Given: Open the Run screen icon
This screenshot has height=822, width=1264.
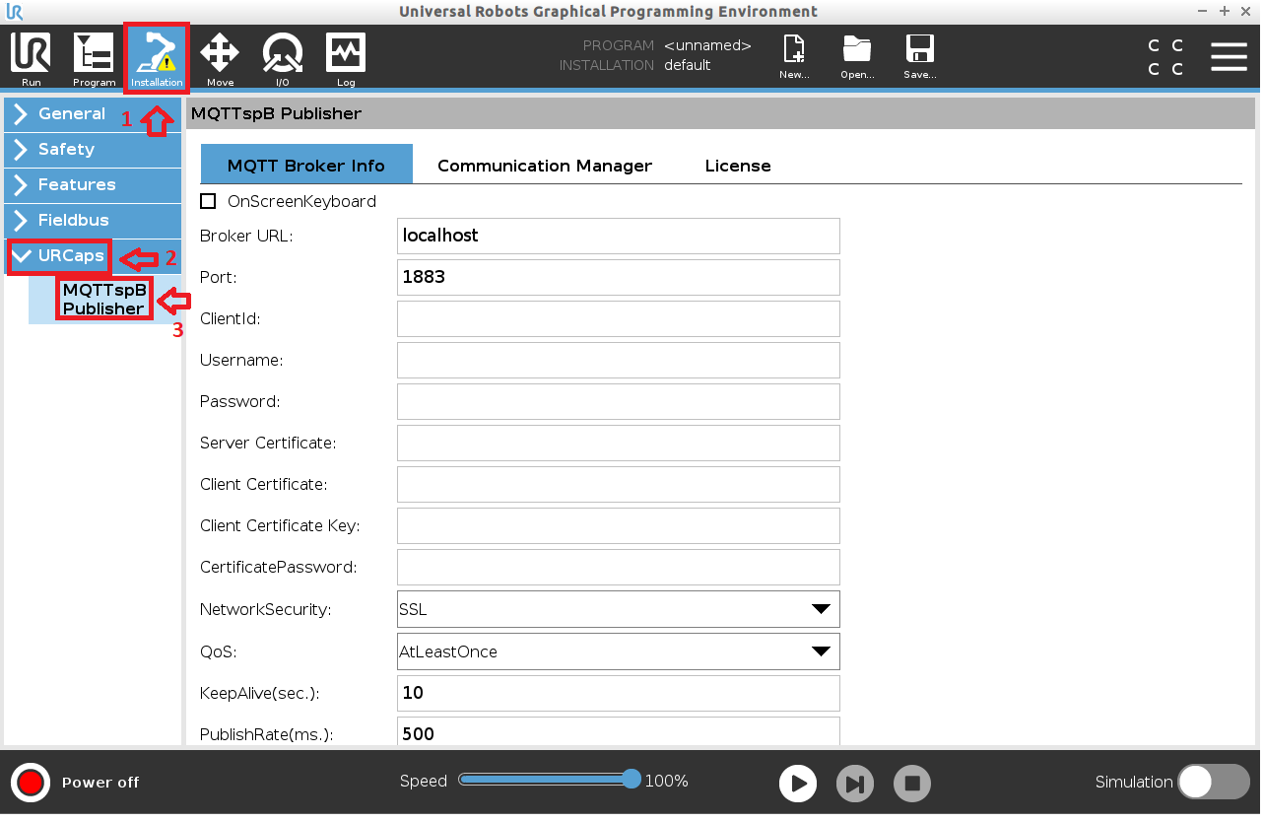Looking at the screenshot, I should point(32,59).
